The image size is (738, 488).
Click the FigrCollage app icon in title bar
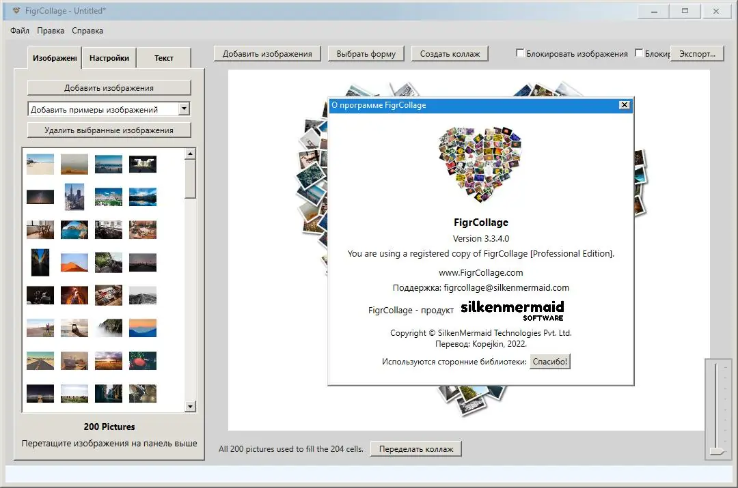16,10
